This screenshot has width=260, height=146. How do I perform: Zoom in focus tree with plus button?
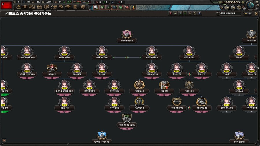250,13
